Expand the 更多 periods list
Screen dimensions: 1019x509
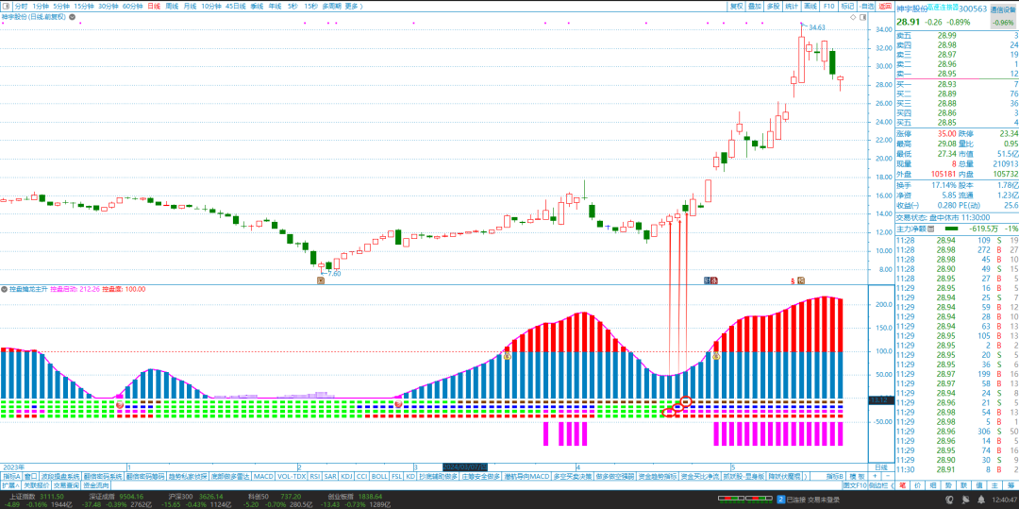click(353, 6)
